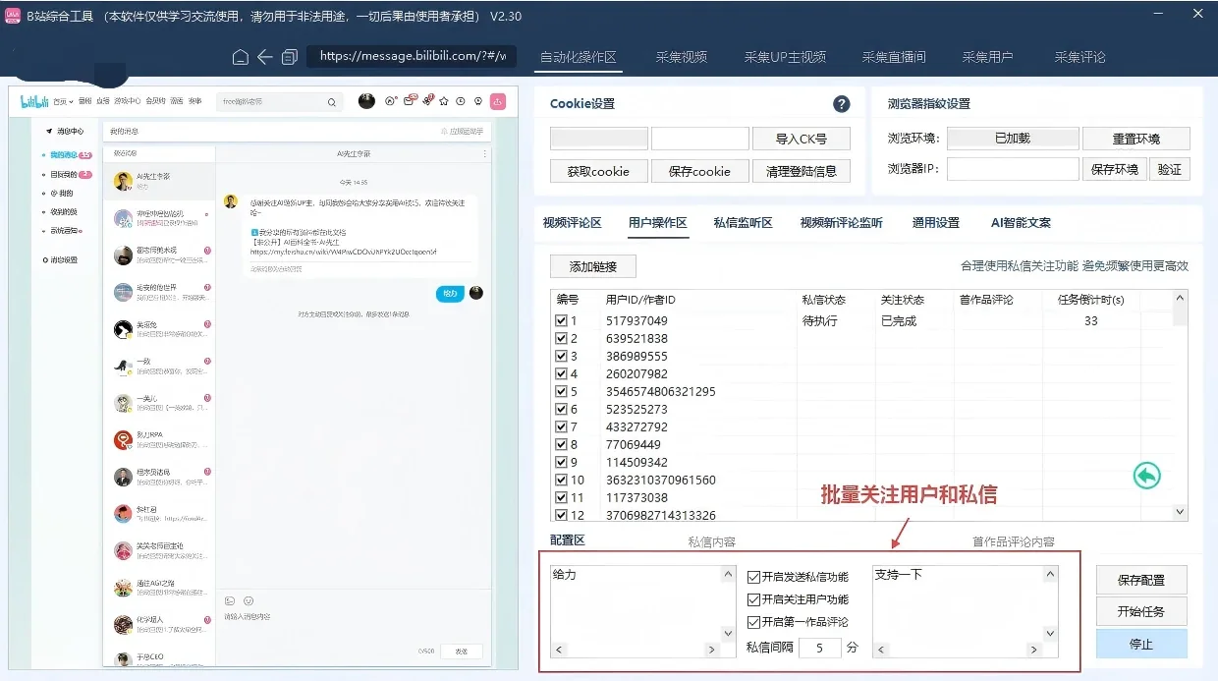The image size is (1218, 681).
Task: Disable 开启发送私信功能 option
Action: (x=753, y=578)
